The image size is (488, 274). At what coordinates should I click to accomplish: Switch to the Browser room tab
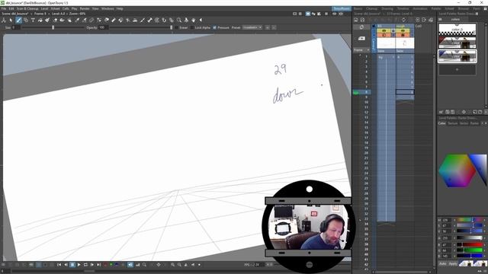click(x=463, y=8)
